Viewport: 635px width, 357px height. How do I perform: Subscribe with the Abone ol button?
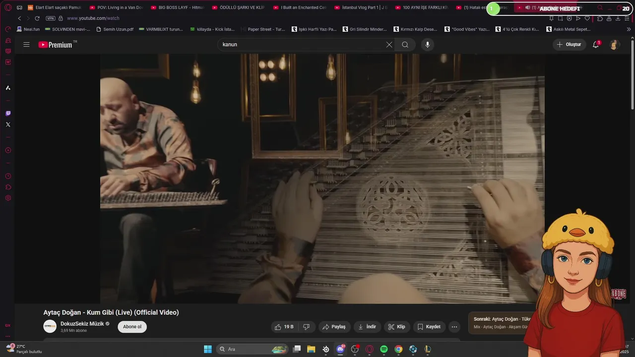point(132,327)
